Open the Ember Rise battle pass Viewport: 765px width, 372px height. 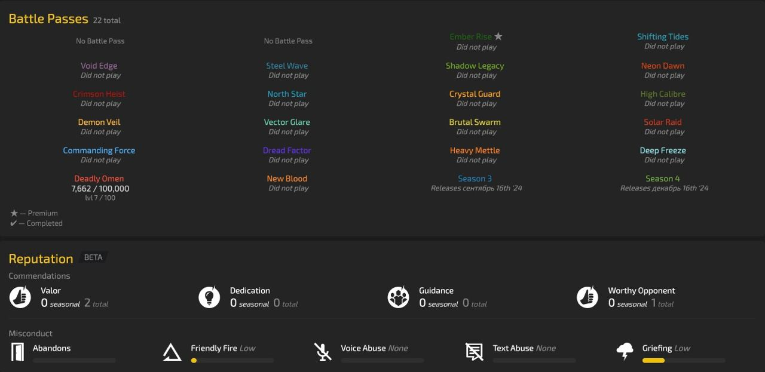point(471,36)
